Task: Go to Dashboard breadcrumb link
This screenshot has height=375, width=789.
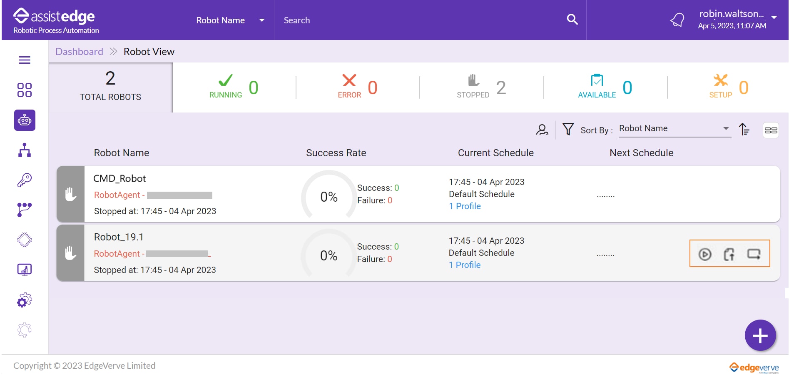Action: (x=79, y=52)
